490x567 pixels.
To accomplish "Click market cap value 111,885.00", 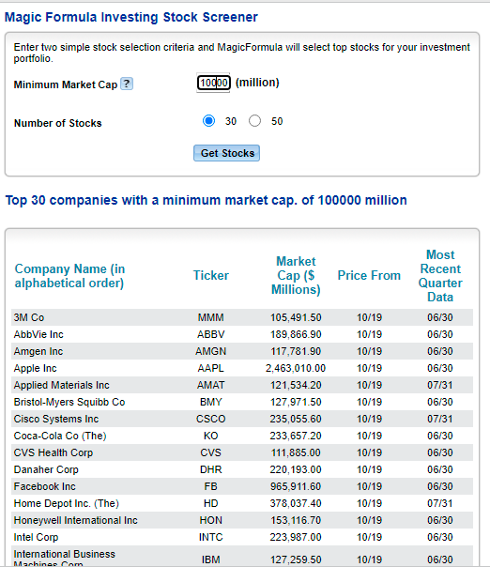I will (296, 452).
